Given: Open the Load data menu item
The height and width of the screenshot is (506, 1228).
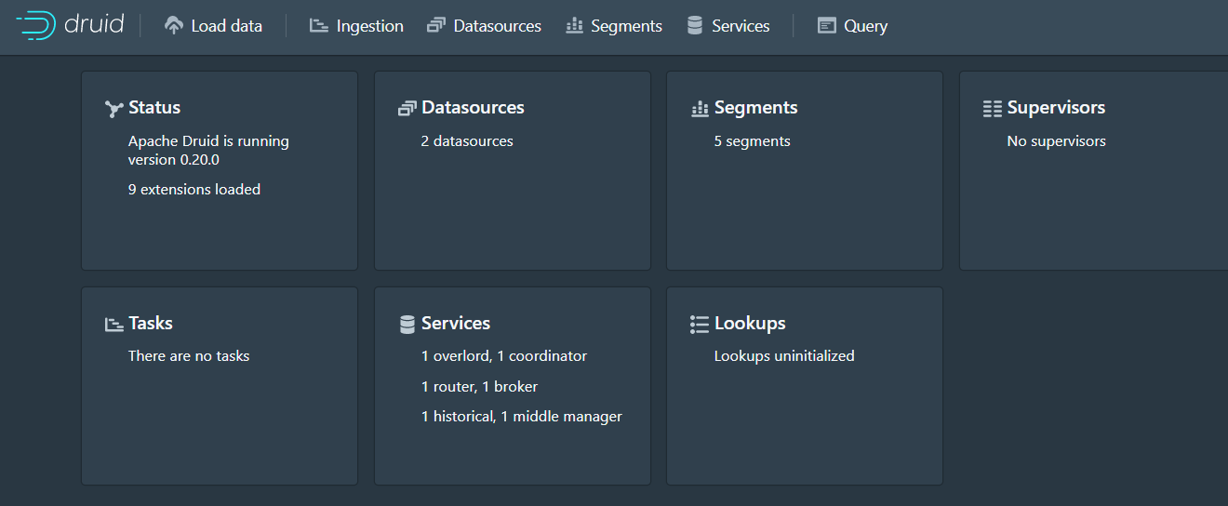Looking at the screenshot, I should coord(214,26).
